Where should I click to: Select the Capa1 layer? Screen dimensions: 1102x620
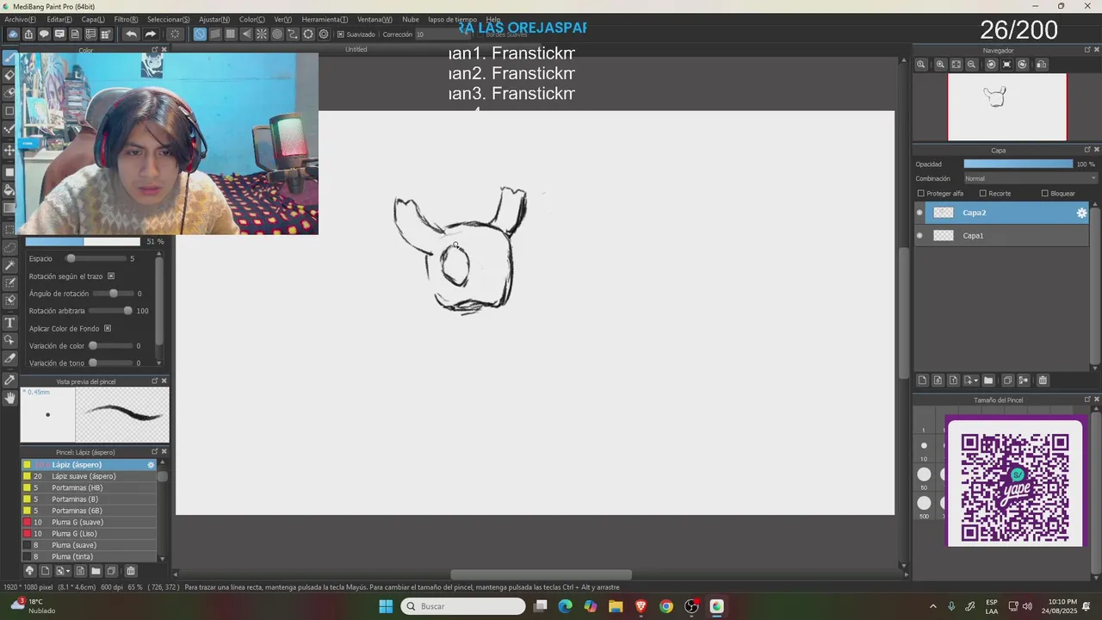[x=1002, y=235]
